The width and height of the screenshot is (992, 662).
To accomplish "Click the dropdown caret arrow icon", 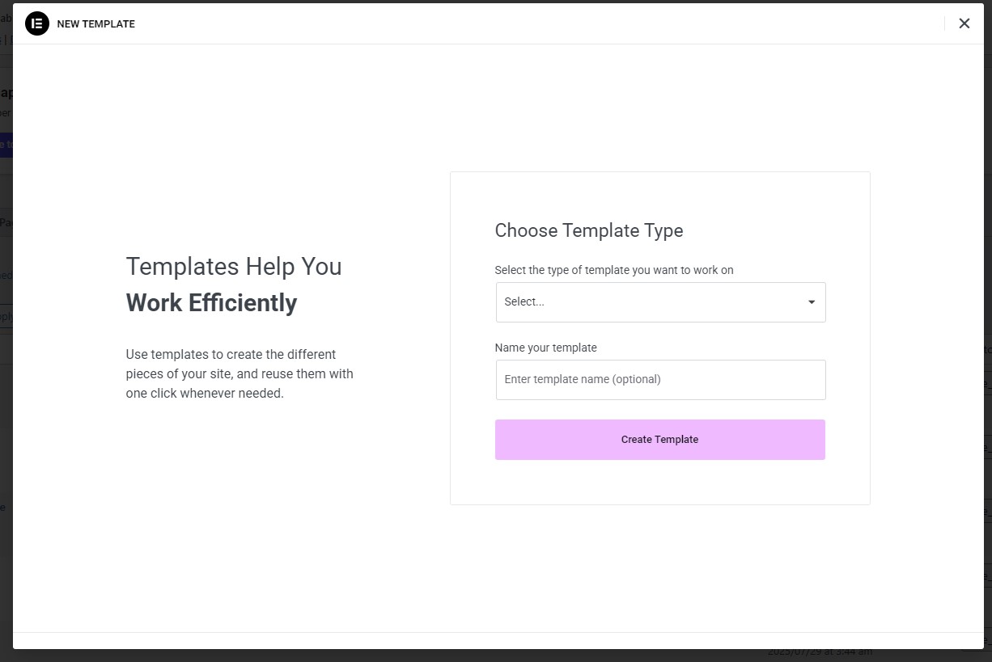I will click(x=812, y=302).
